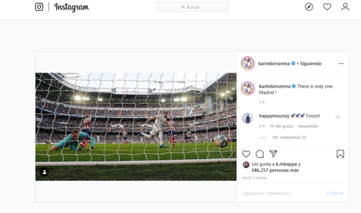The image size is (361, 213).
Task: Open the profile person icon in header
Action: 345,7
